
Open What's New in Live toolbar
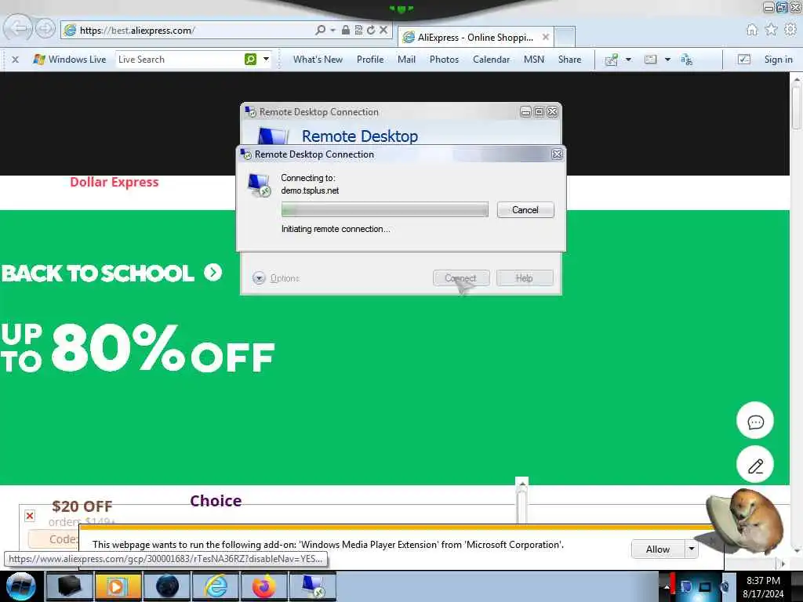tap(318, 60)
